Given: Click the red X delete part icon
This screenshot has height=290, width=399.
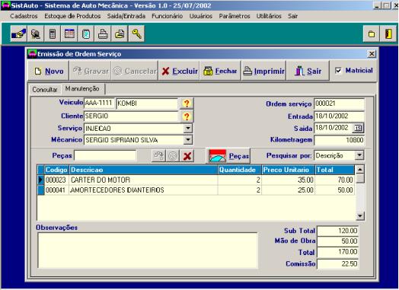Looking at the screenshot, I should point(187,155).
